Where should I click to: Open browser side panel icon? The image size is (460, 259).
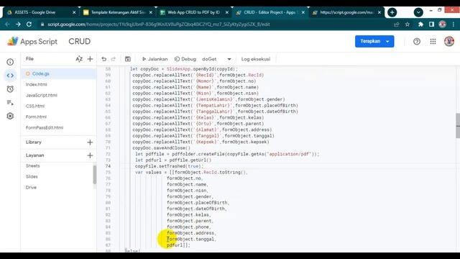tap(431, 24)
